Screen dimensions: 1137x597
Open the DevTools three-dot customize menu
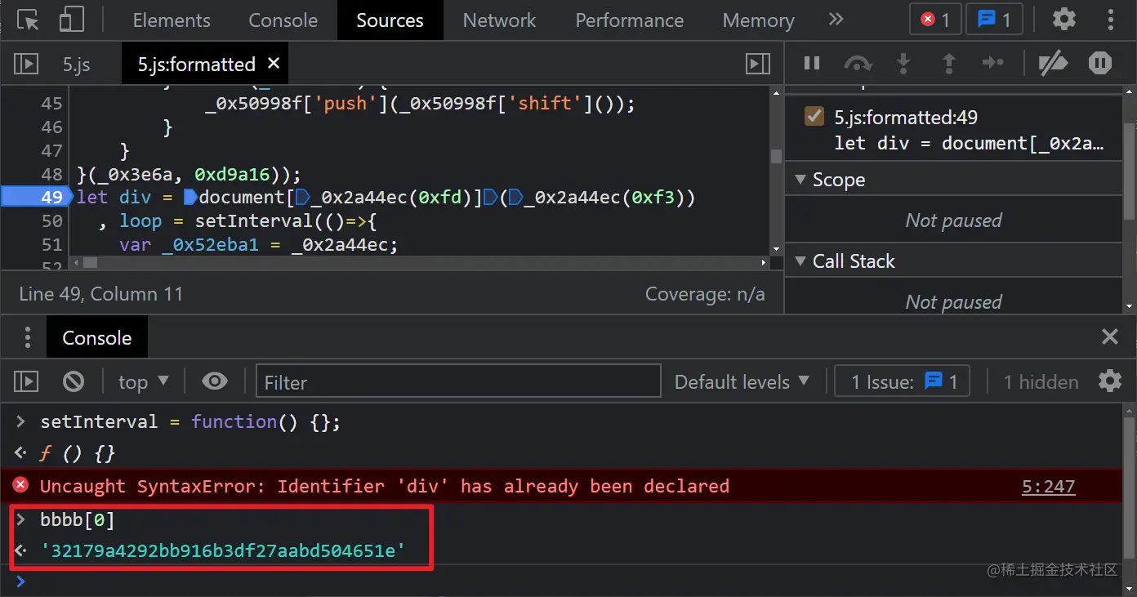pyautogui.click(x=1110, y=20)
